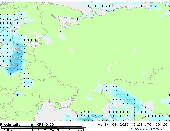Choose the 30–35 mm purple swatch

(x=60, y=128)
